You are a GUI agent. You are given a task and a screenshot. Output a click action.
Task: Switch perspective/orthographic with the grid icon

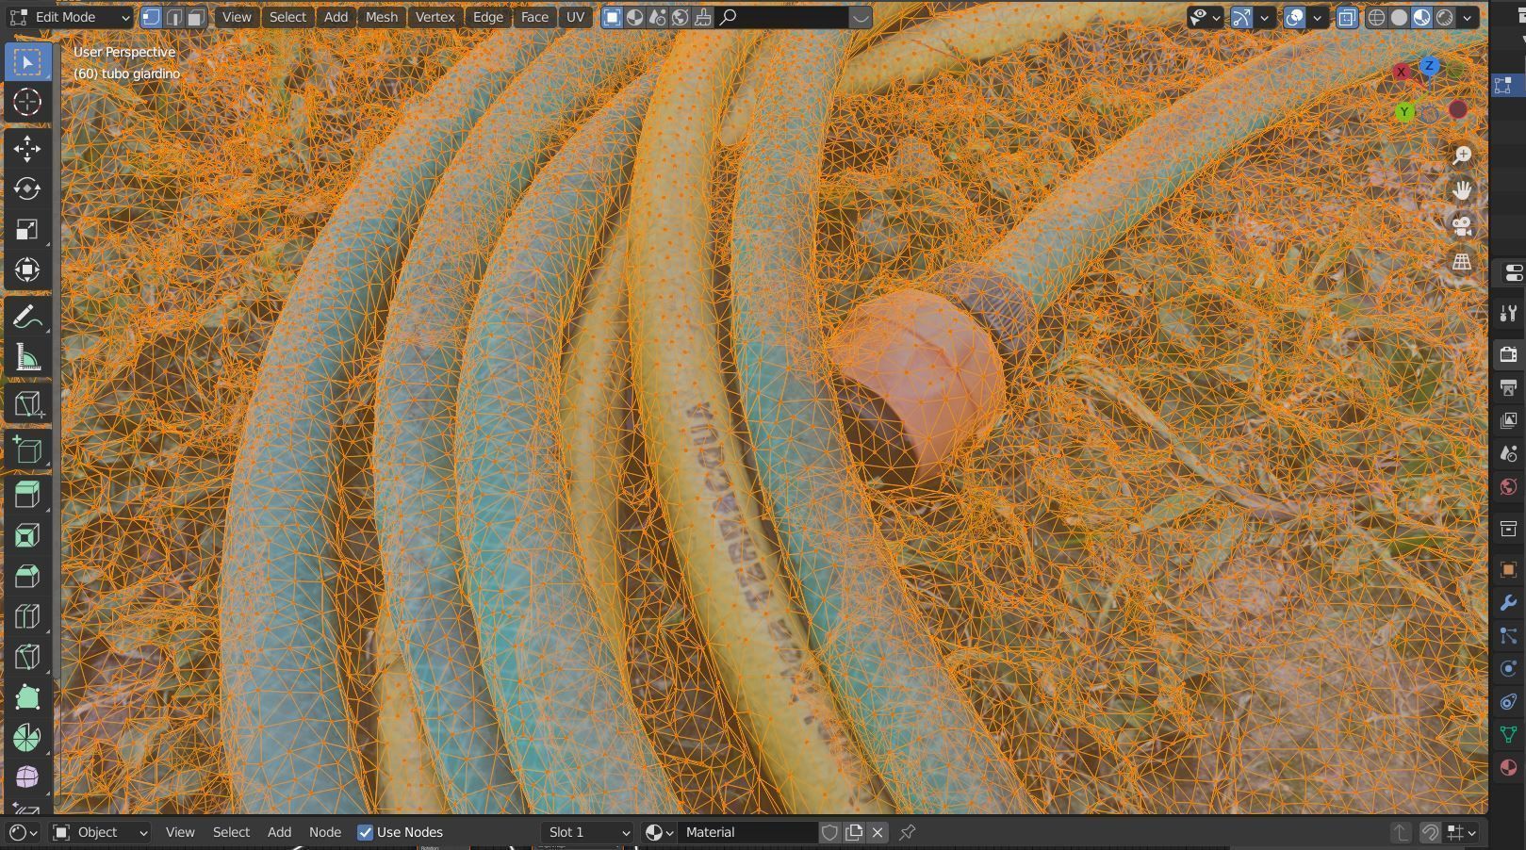(1462, 262)
